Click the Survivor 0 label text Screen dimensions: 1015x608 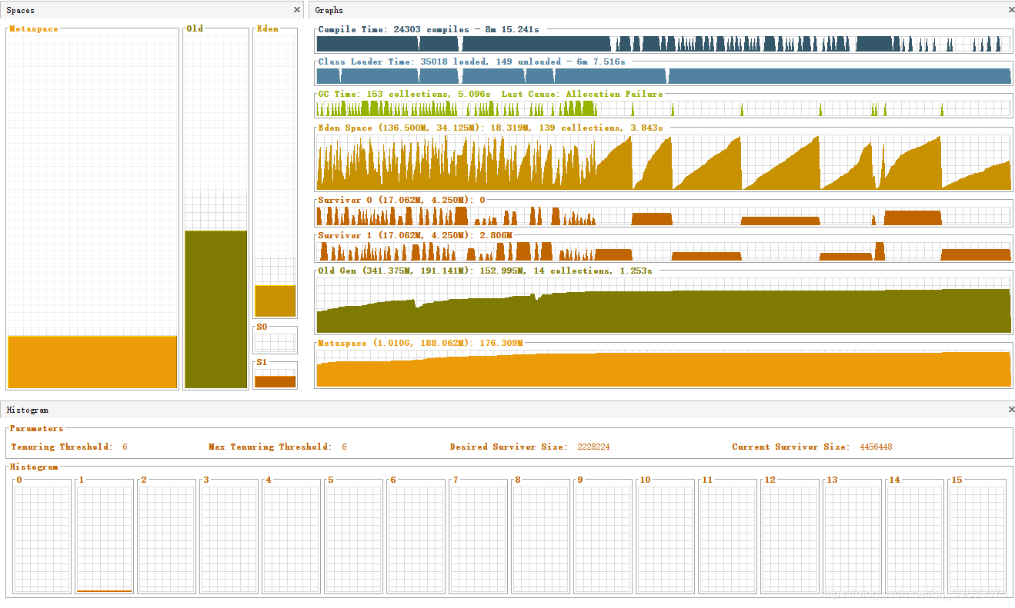[402, 200]
